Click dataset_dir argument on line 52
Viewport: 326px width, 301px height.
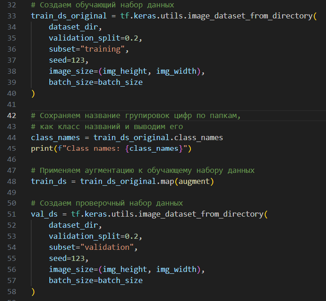tap(73, 225)
